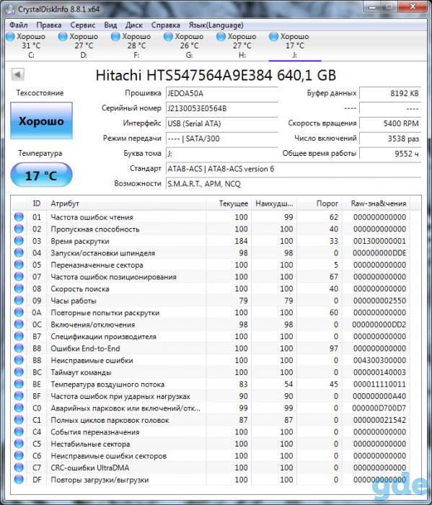Click status orb for attribute BE temperature
The width and height of the screenshot is (432, 505).
(19, 384)
